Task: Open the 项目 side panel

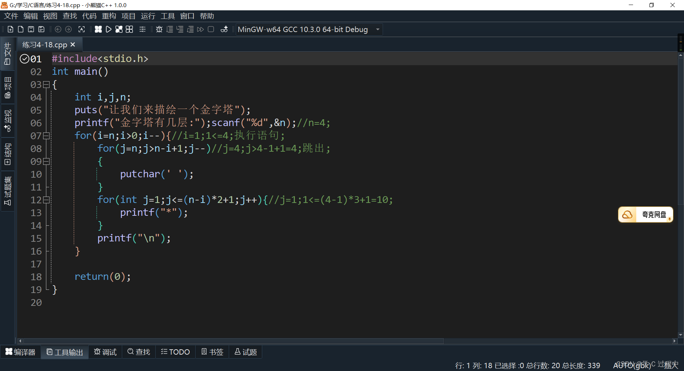Action: [x=7, y=88]
